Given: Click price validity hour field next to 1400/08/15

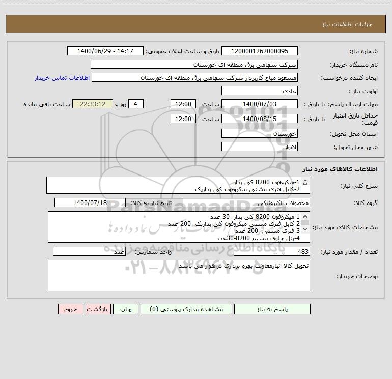Looking at the screenshot, I should coord(183,119).
